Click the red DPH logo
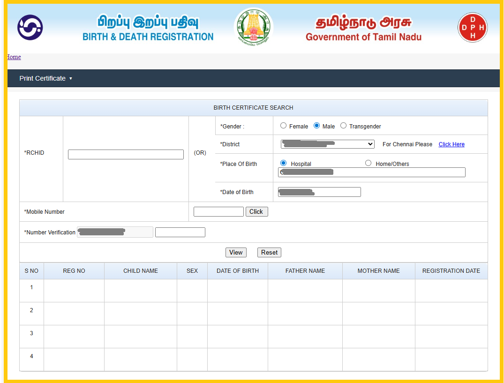Screen dimensions: 504x383 coord(472,28)
